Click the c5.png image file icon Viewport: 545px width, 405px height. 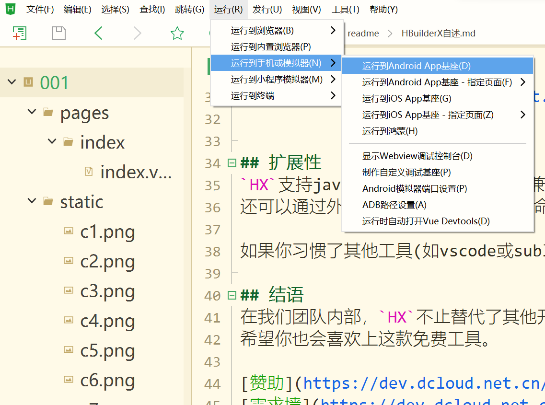pyautogui.click(x=69, y=350)
